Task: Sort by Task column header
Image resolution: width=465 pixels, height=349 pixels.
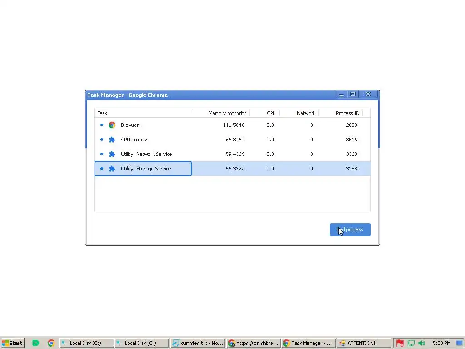Action: point(143,113)
